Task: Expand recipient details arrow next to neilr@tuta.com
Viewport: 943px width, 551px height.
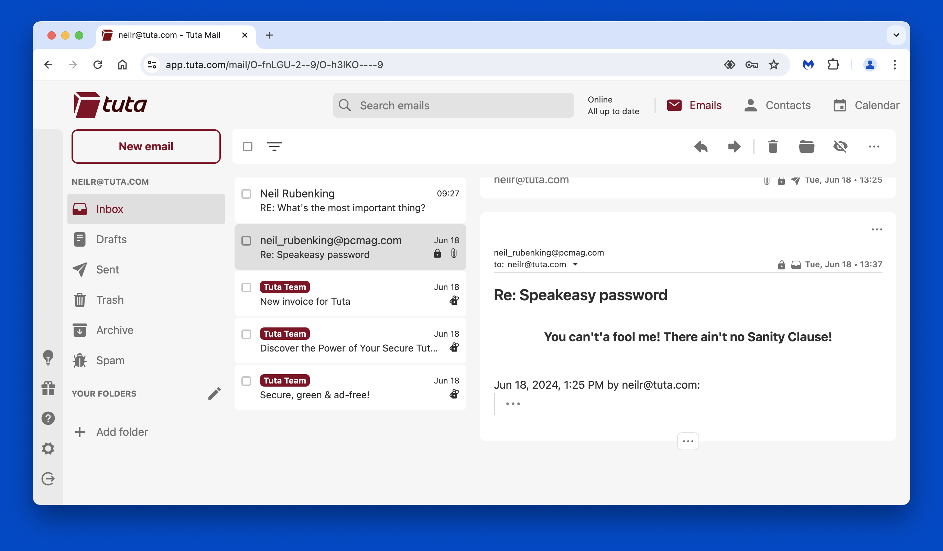Action: pos(575,264)
